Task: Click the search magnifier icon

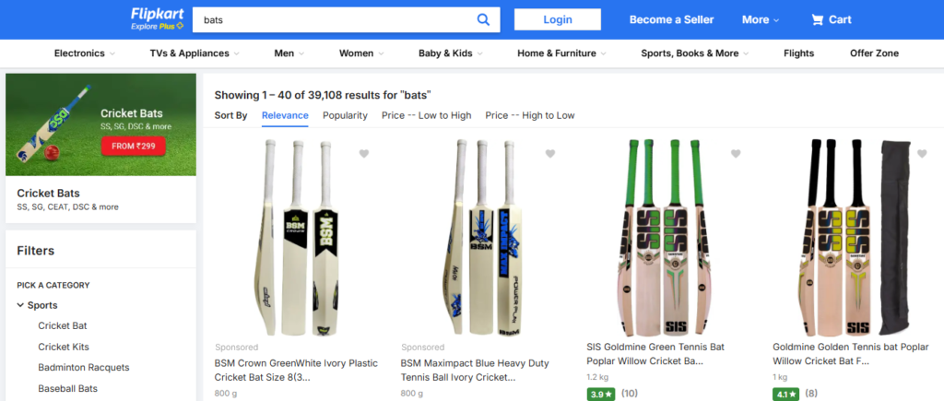Action: [483, 20]
